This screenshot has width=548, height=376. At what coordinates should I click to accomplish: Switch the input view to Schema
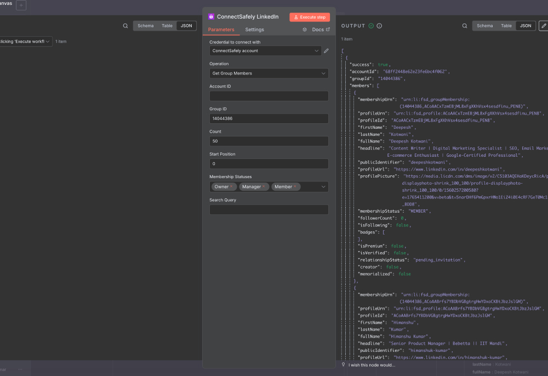point(145,25)
